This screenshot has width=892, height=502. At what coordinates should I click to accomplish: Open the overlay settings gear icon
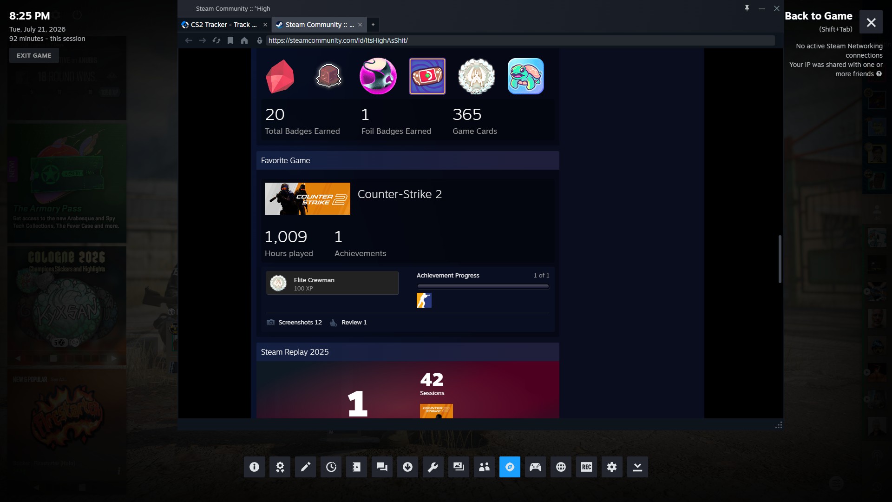[x=612, y=467]
